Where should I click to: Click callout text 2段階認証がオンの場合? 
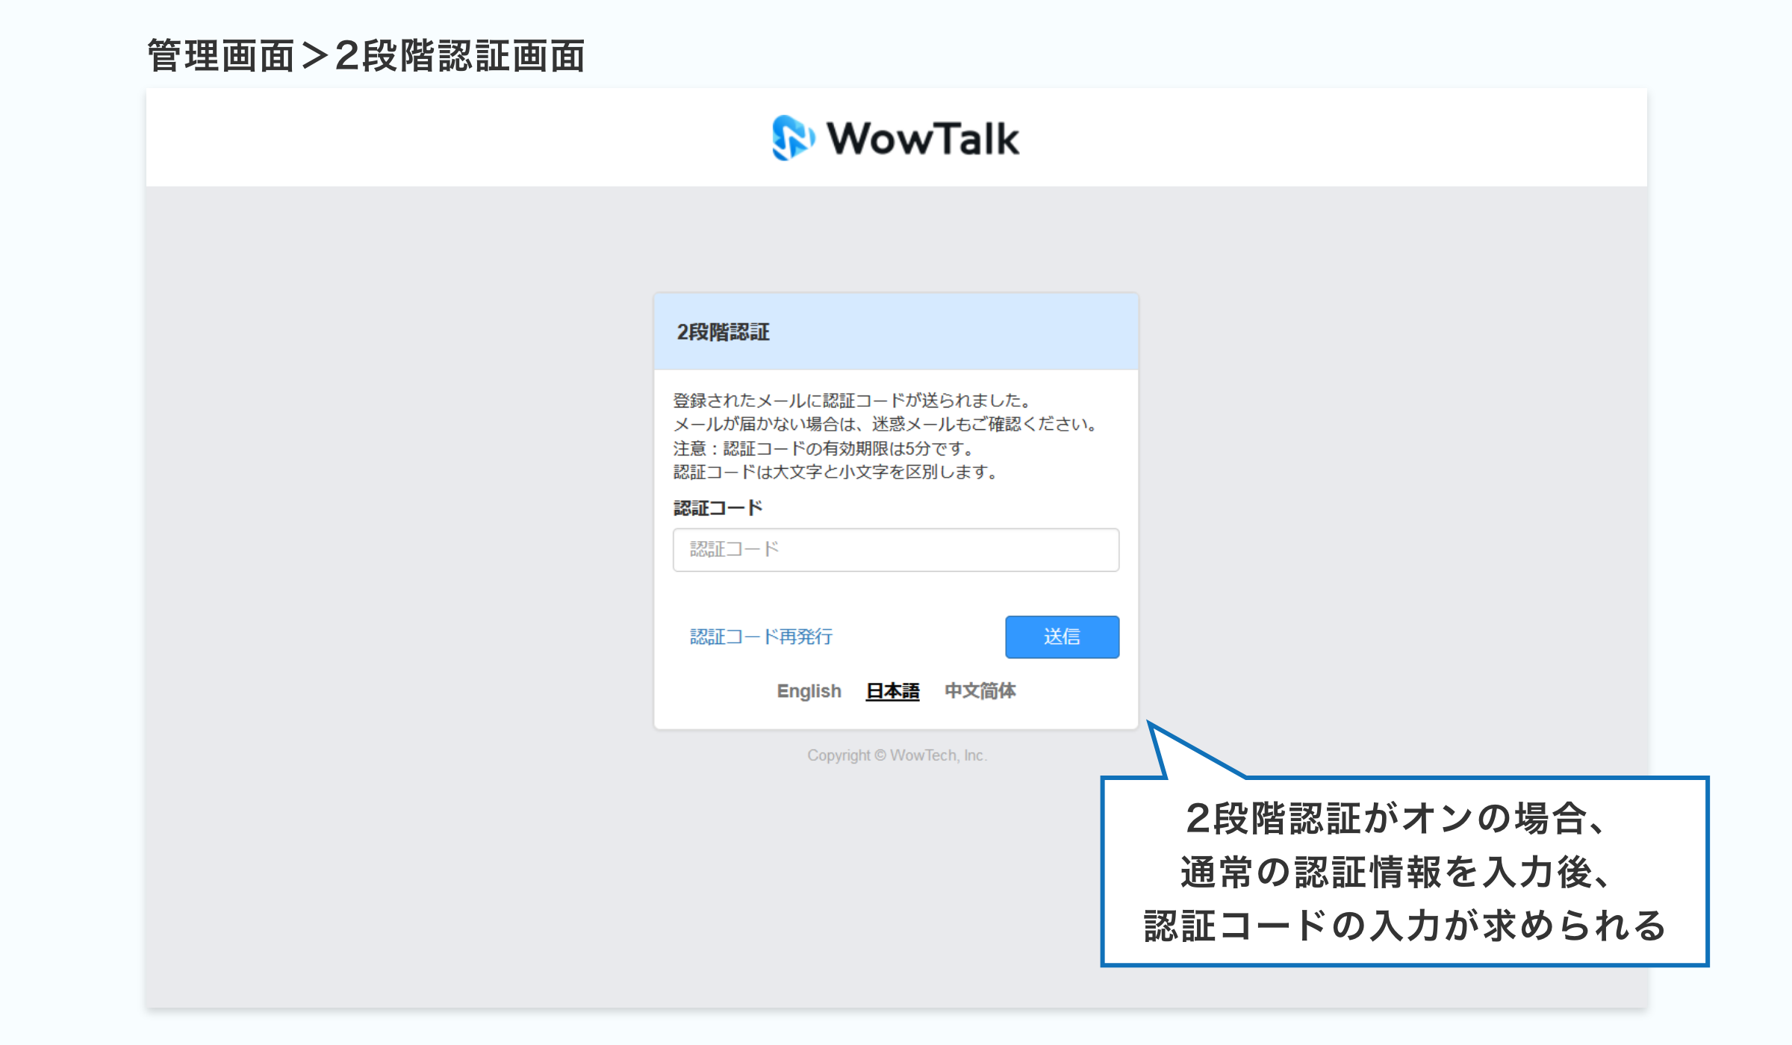point(1395,818)
